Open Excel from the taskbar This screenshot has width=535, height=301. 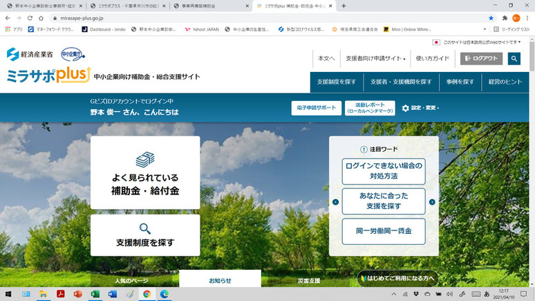95,294
